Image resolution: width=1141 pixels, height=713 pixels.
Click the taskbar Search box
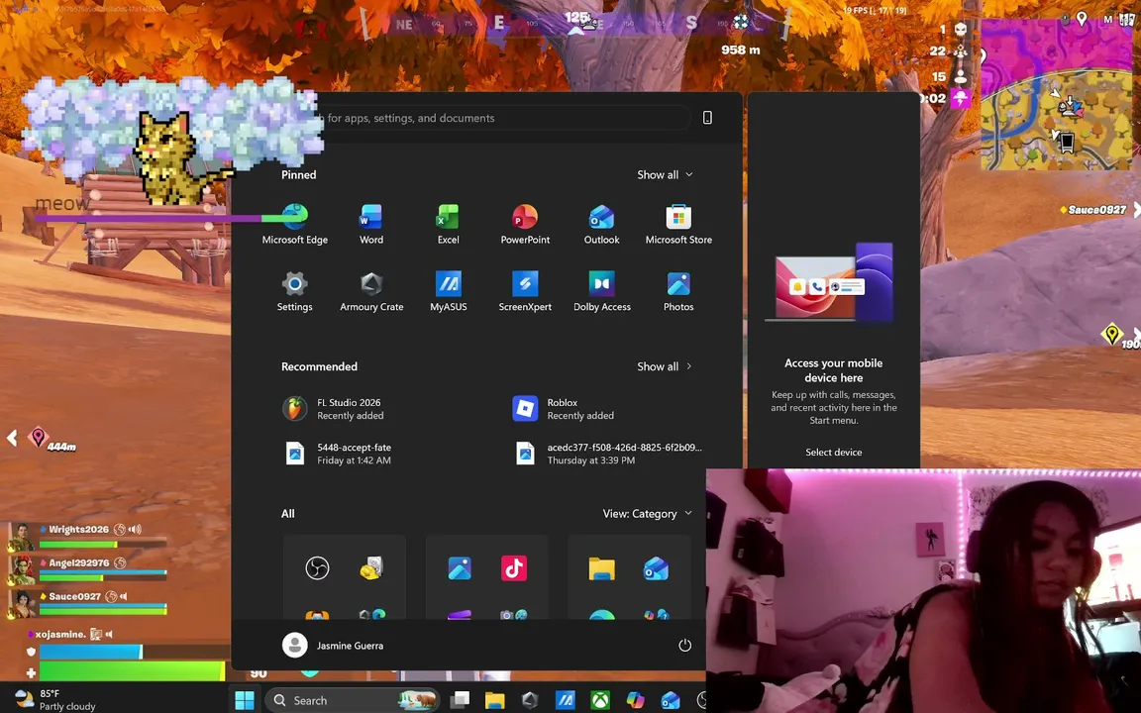pyautogui.click(x=353, y=700)
